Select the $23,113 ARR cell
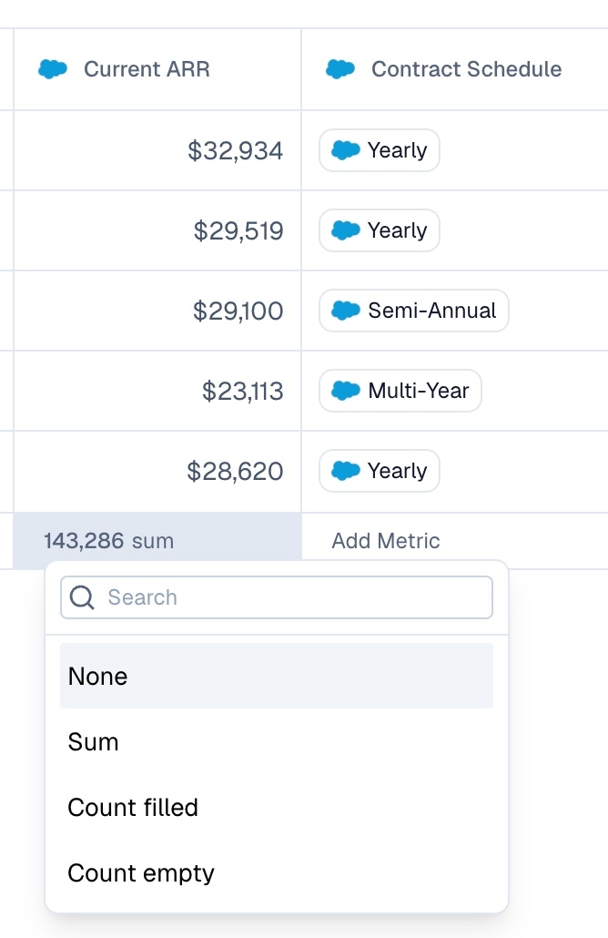Screen dimensions: 608x938 coord(243,391)
